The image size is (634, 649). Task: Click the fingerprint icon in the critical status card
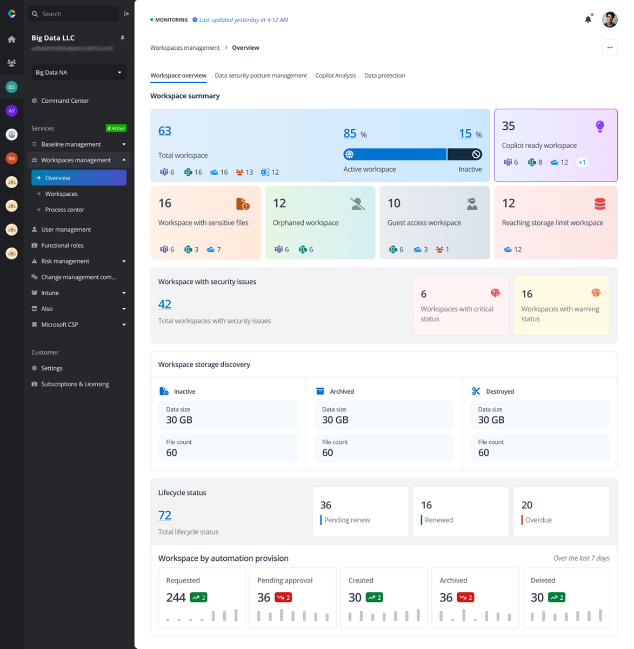495,293
